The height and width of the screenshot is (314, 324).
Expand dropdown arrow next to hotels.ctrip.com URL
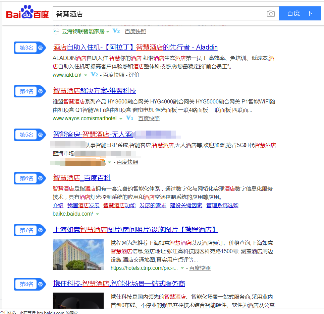coord(182,268)
